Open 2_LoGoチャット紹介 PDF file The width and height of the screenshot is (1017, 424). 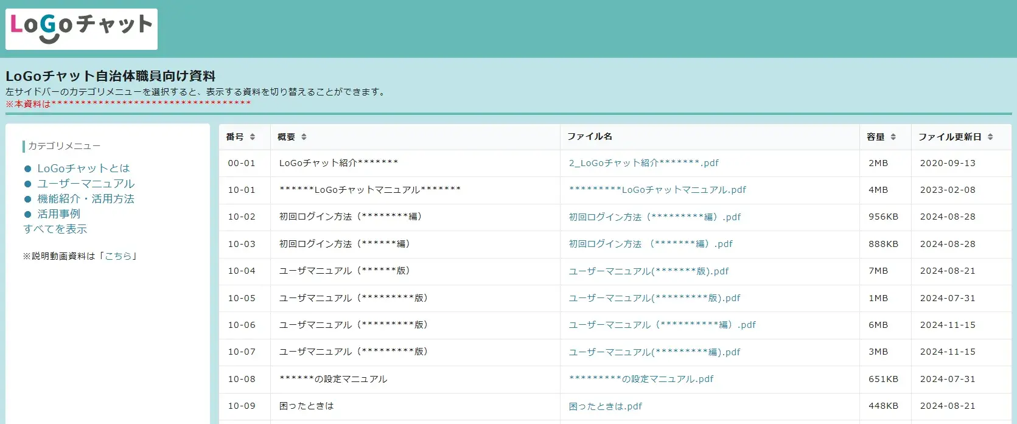643,163
